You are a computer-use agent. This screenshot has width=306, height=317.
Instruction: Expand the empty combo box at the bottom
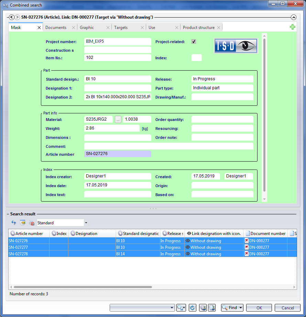point(172,308)
